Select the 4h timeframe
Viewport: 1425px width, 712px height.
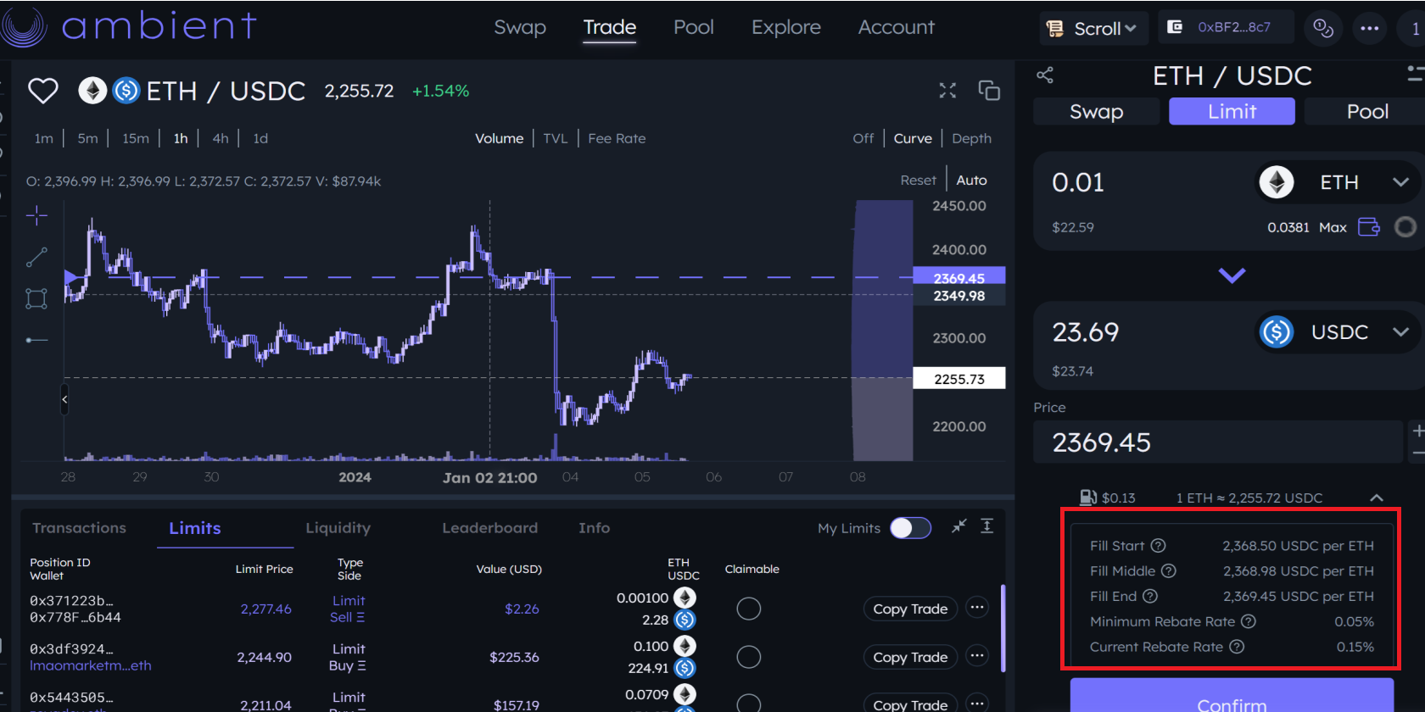pyautogui.click(x=221, y=138)
